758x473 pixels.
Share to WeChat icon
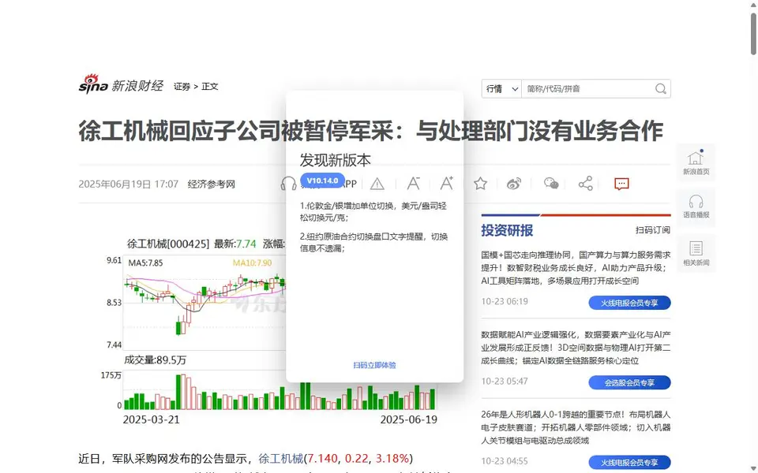point(551,184)
